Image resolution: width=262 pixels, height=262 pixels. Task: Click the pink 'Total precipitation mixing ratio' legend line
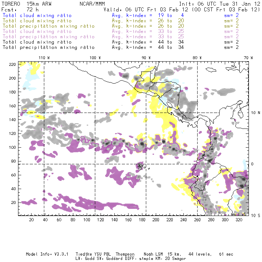(49, 37)
